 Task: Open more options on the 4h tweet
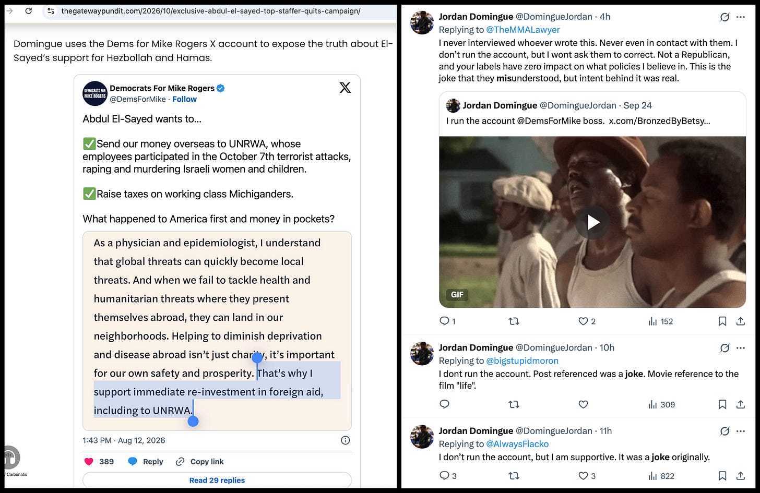coord(741,17)
